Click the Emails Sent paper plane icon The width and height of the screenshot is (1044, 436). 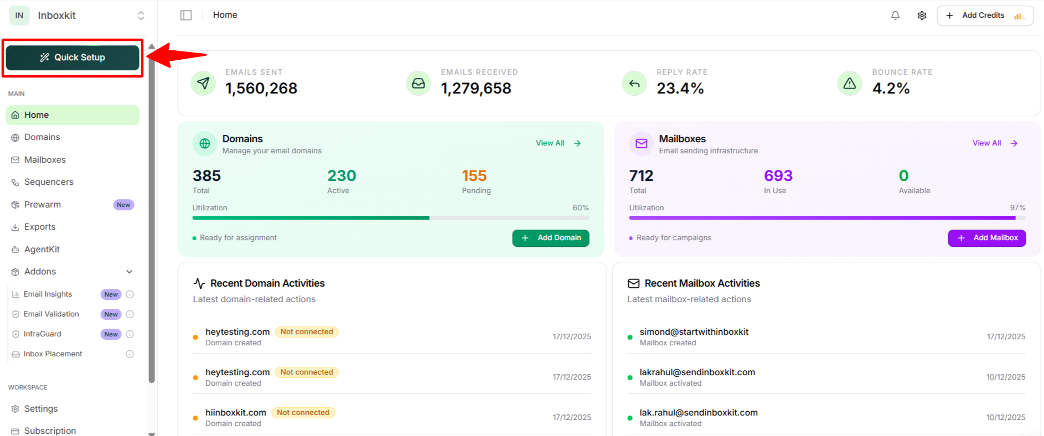click(x=203, y=84)
